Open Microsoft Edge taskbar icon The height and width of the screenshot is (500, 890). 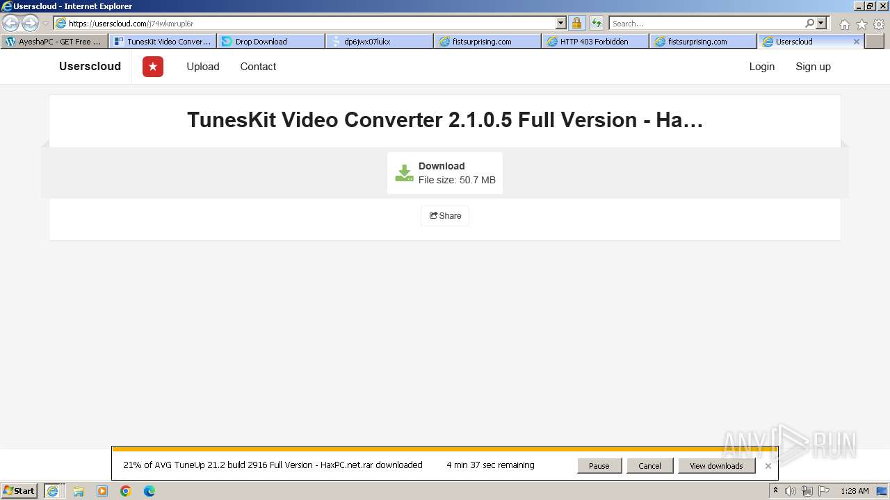pos(149,491)
